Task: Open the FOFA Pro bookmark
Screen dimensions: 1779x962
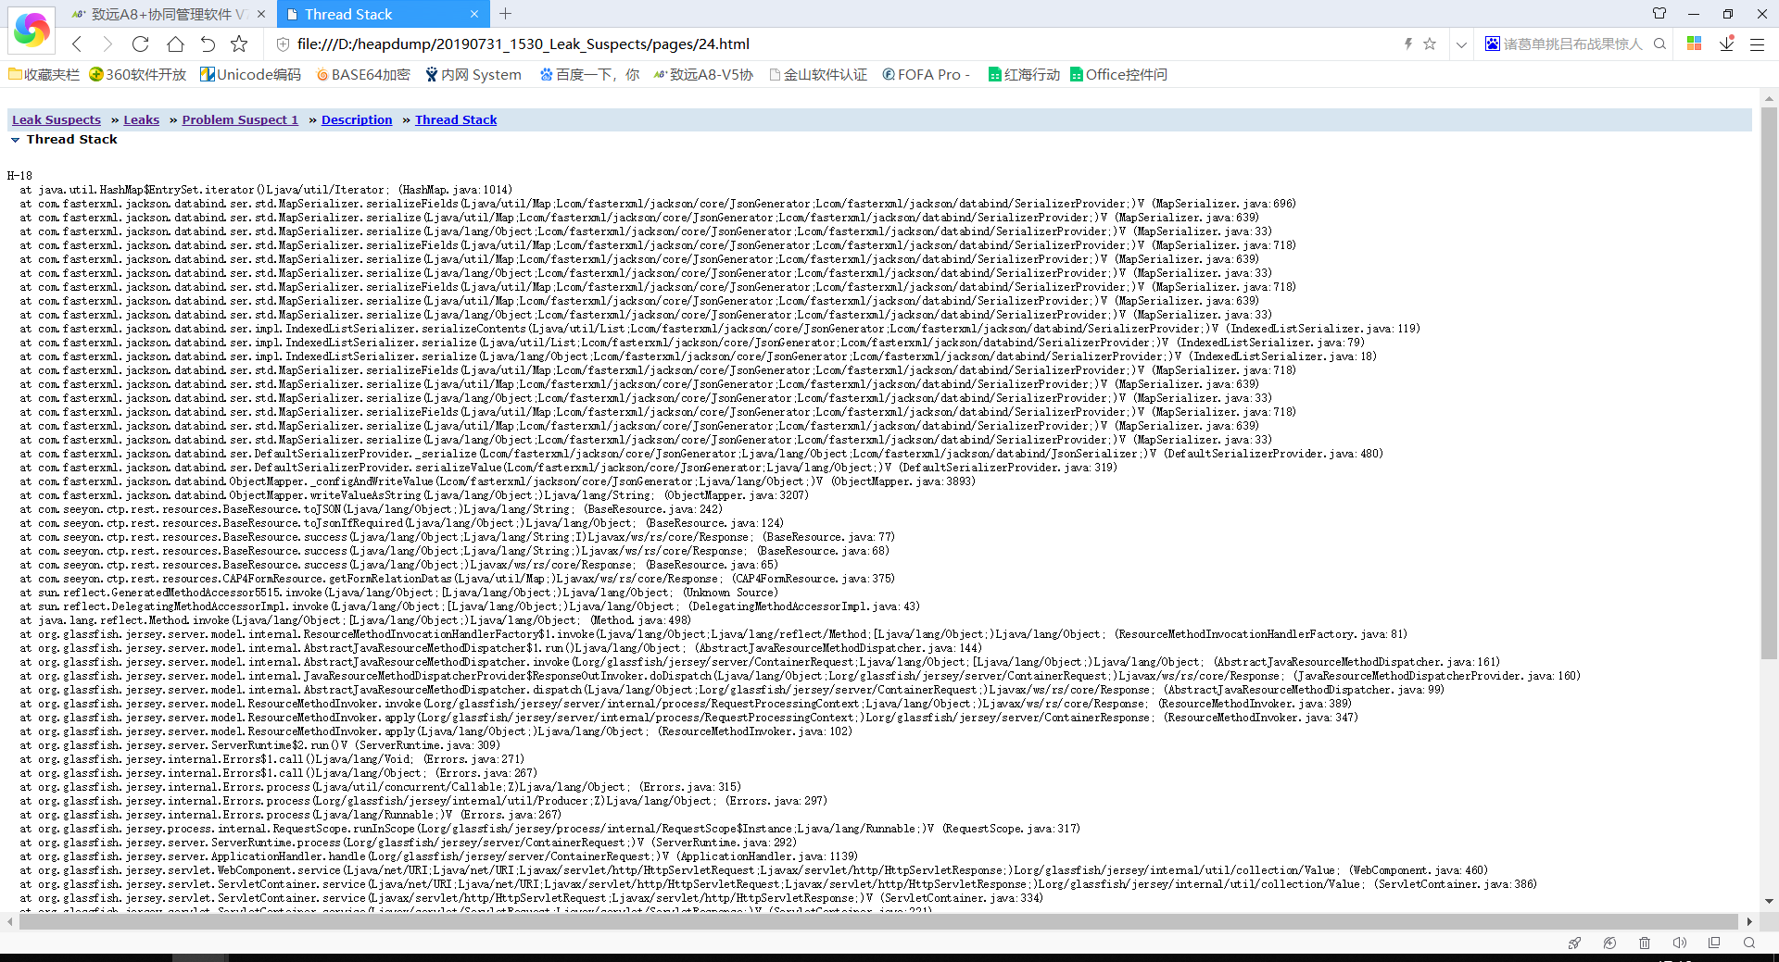Action: [926, 74]
